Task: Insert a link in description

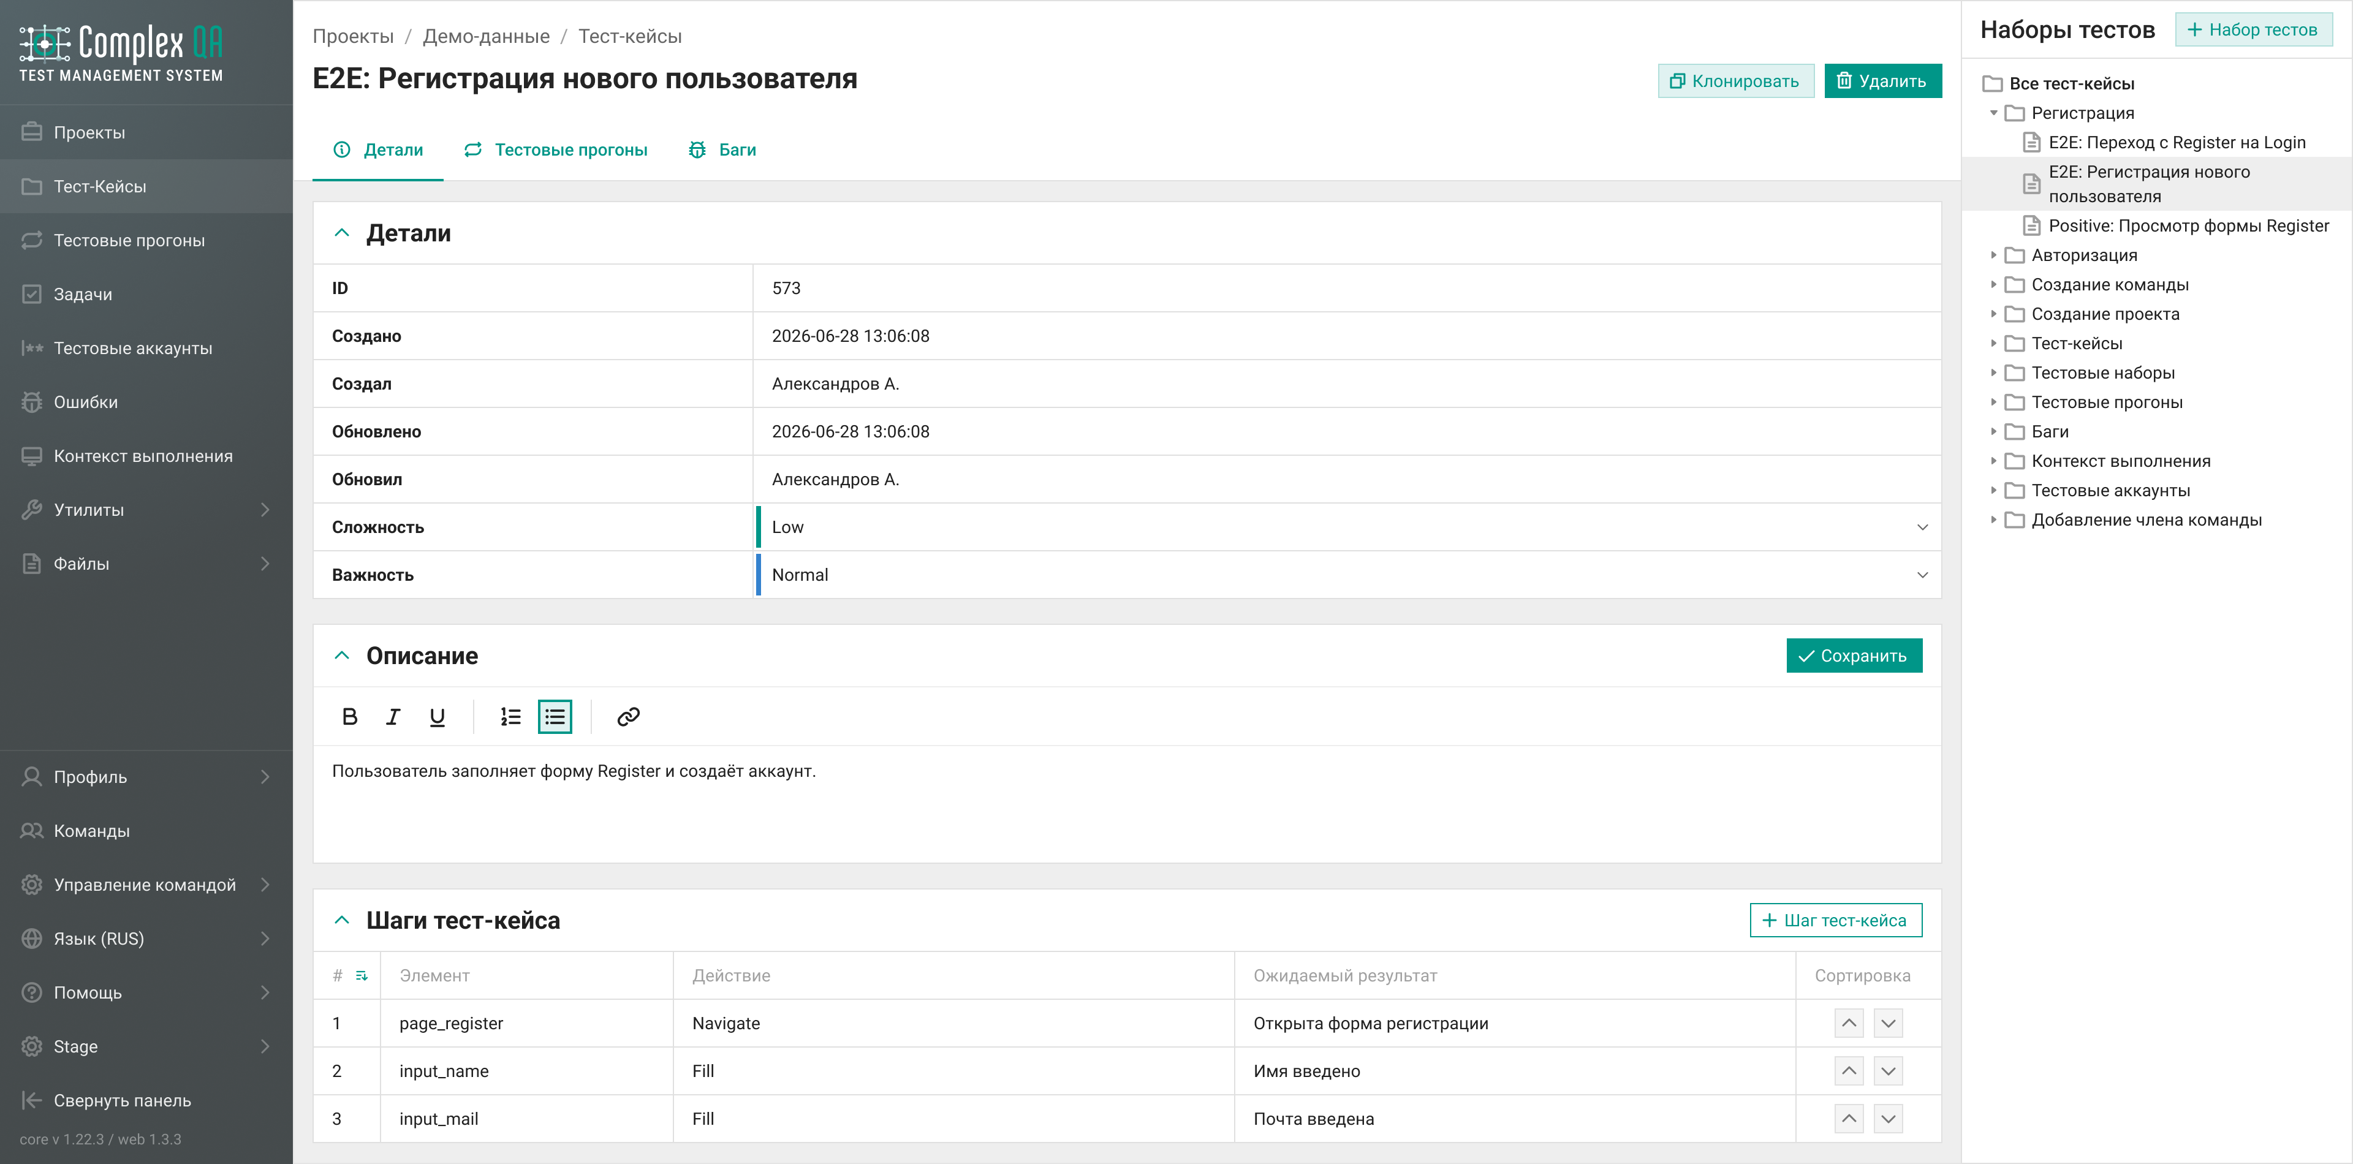Action: click(627, 717)
